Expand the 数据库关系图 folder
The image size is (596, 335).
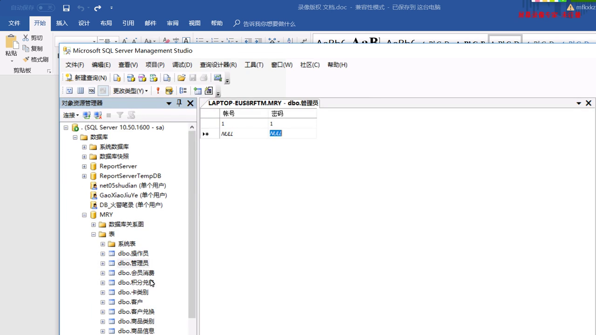pos(94,225)
